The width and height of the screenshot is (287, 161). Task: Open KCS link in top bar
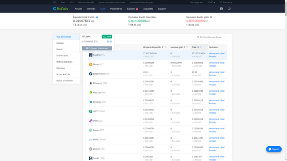72,2
